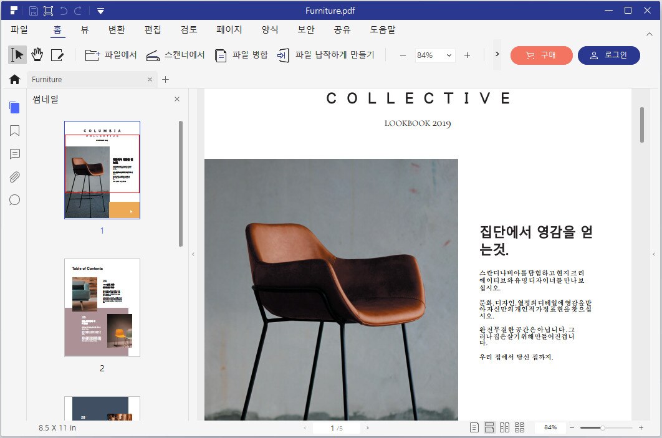
Task: Show more toolbar items with the arrow
Action: [497, 54]
